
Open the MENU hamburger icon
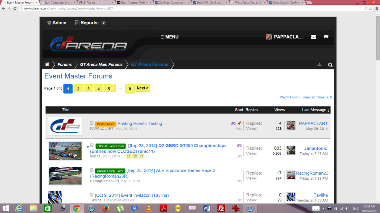click(x=162, y=37)
